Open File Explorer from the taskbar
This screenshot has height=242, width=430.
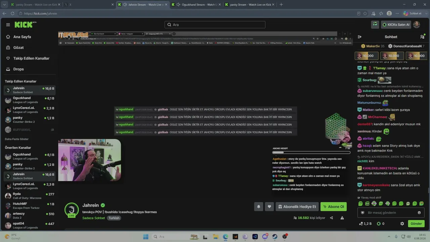coord(215,237)
